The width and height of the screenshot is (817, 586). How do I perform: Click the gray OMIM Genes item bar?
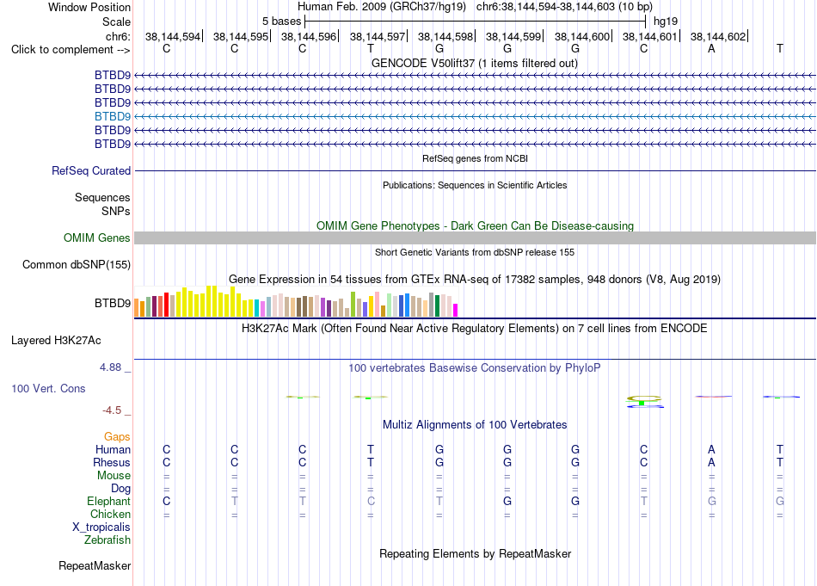pyautogui.click(x=475, y=237)
